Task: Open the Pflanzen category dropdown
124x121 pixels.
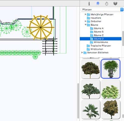Action: [102, 9]
